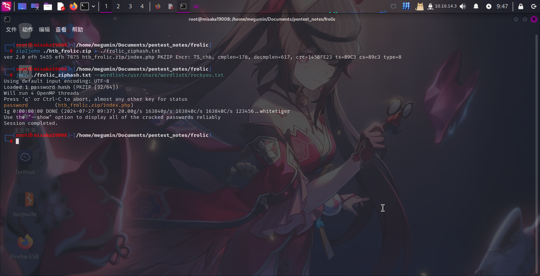The height and width of the screenshot is (276, 540).
Task: Switch to workspace 2
Action: [118, 6]
